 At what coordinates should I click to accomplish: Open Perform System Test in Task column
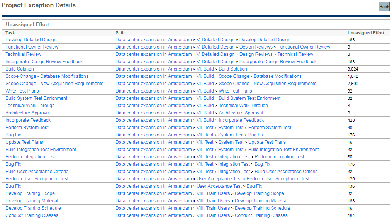[27, 128]
